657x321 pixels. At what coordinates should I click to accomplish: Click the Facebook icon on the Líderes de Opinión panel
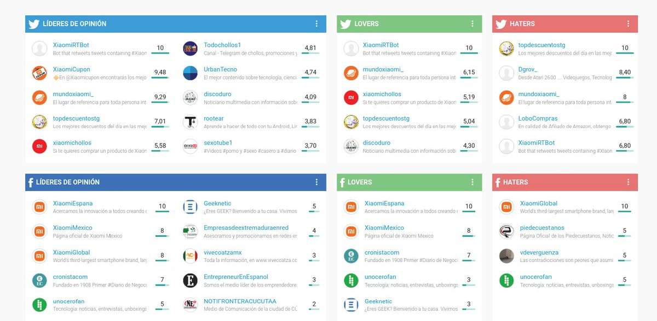(31, 182)
